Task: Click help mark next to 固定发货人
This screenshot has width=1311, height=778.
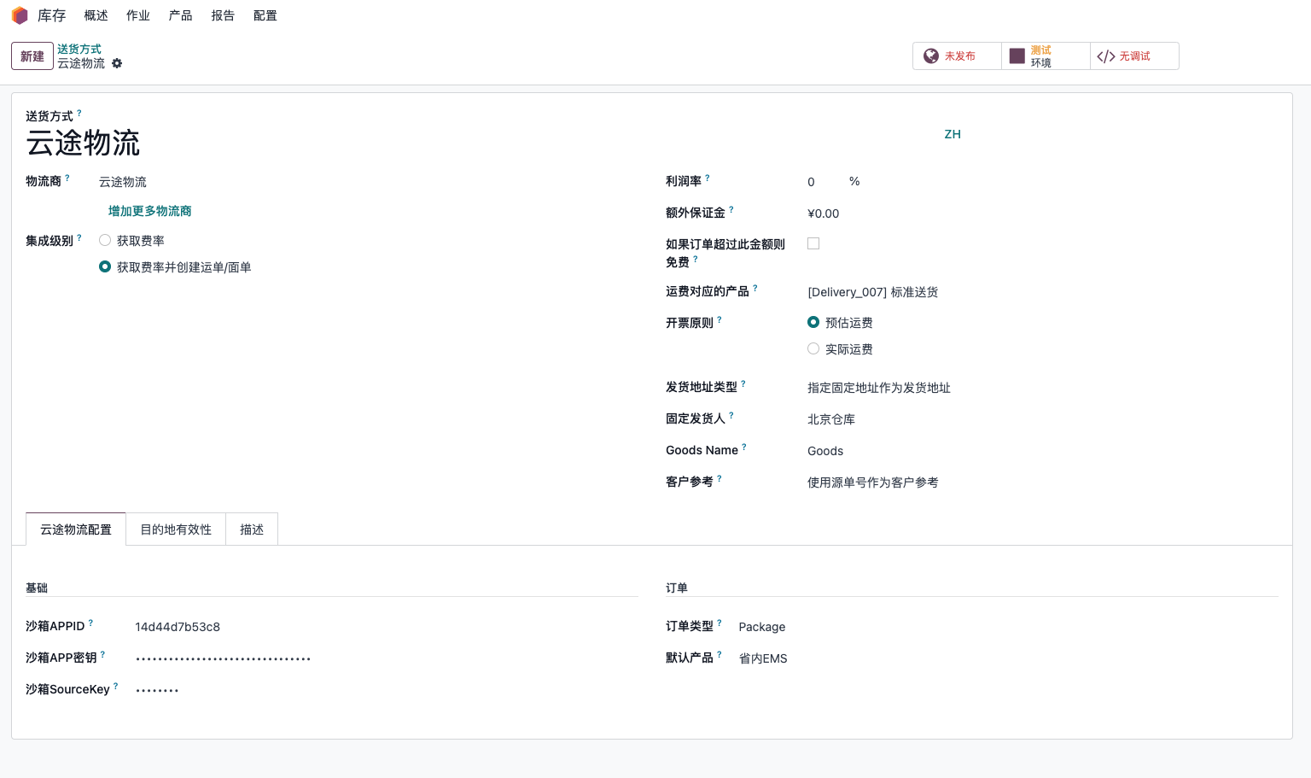Action: [731, 415]
